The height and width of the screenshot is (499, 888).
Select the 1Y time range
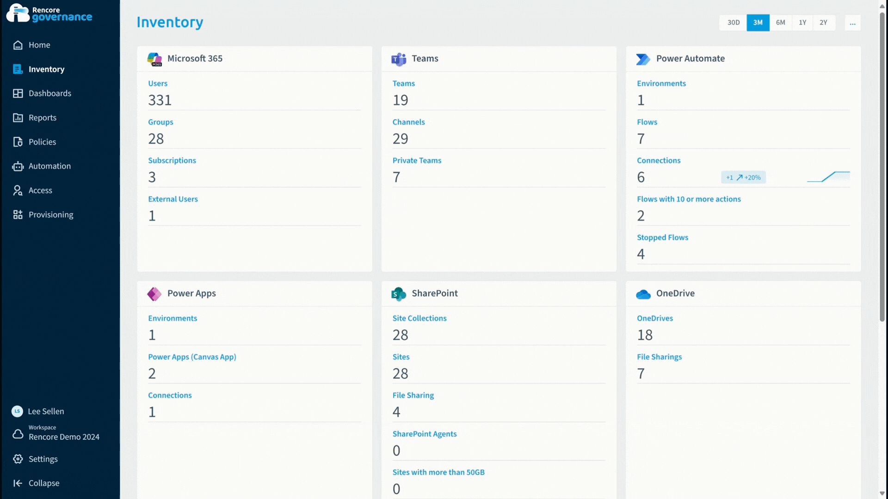point(802,23)
